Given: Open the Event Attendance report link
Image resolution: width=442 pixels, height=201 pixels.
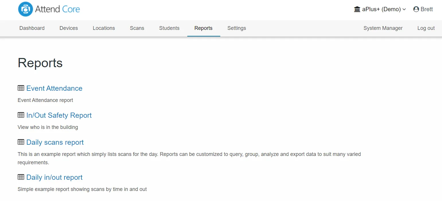Looking at the screenshot, I should tap(54, 88).
